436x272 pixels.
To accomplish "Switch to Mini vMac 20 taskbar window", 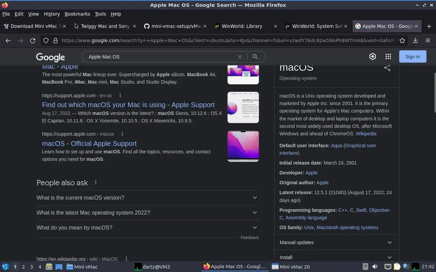I will click(x=291, y=267).
